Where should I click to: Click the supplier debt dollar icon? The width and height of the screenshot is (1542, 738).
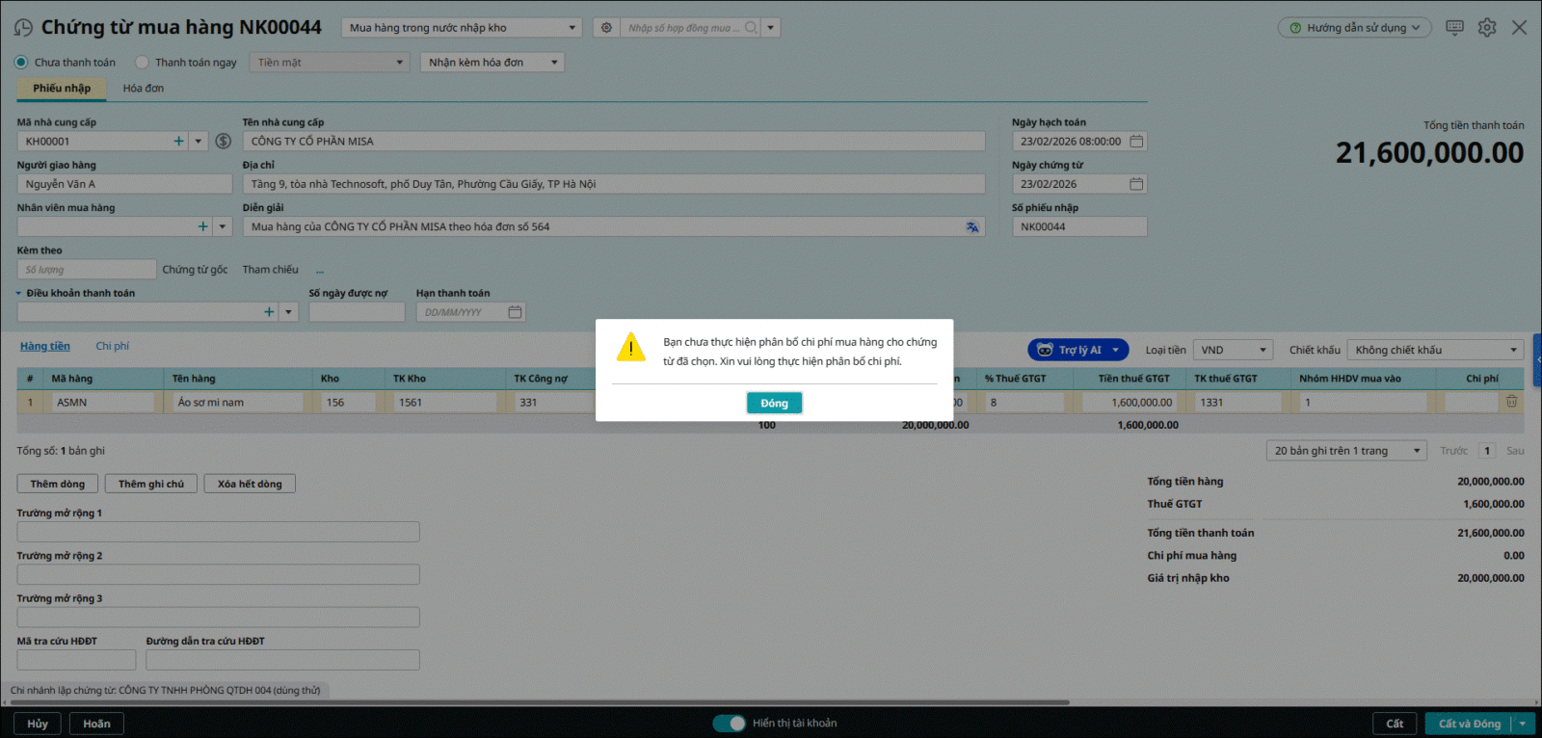tap(223, 142)
